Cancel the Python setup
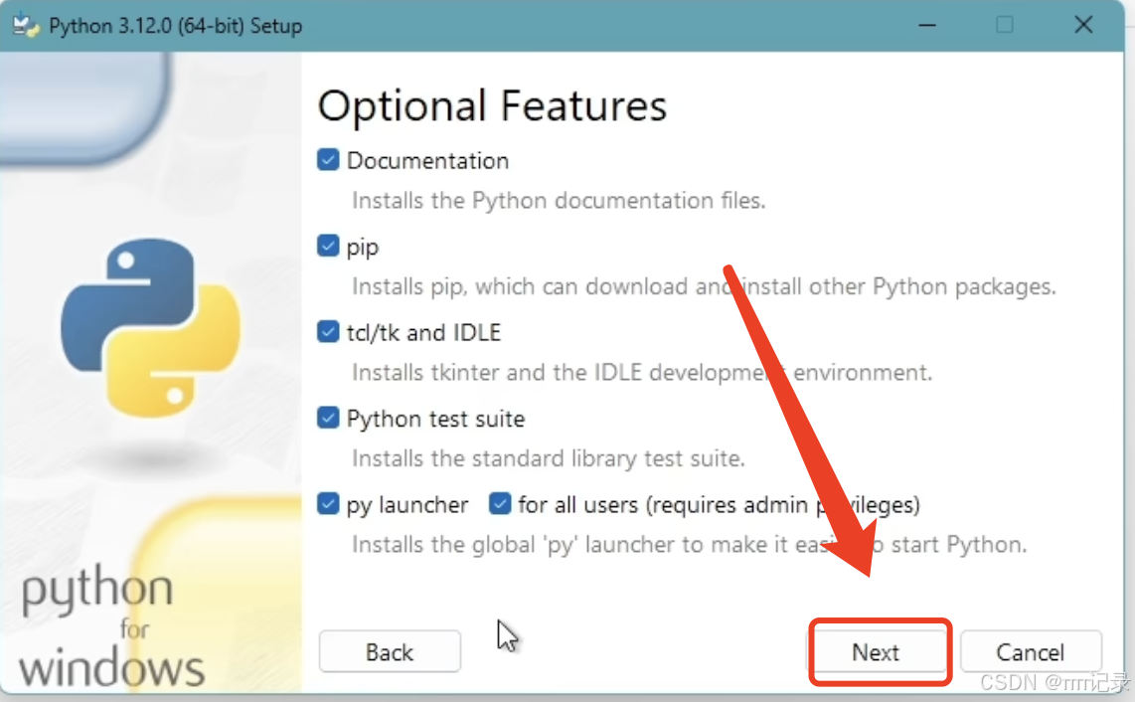This screenshot has height=702, width=1135. pyautogui.click(x=1031, y=652)
